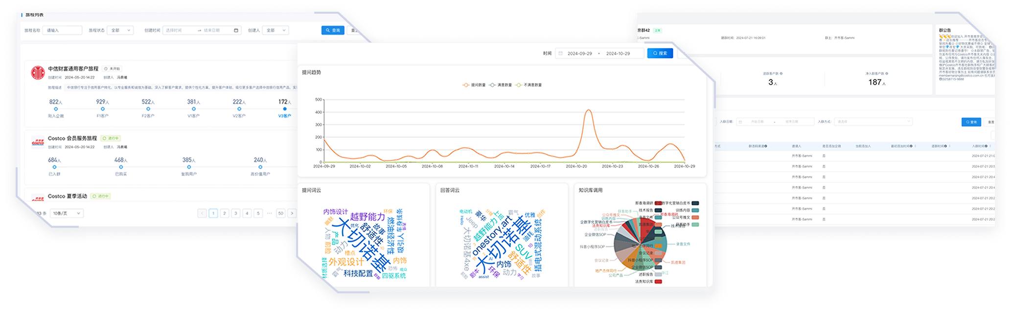Click the blue 搜索 button above chart
This screenshot has height=313, width=1012.
660,53
